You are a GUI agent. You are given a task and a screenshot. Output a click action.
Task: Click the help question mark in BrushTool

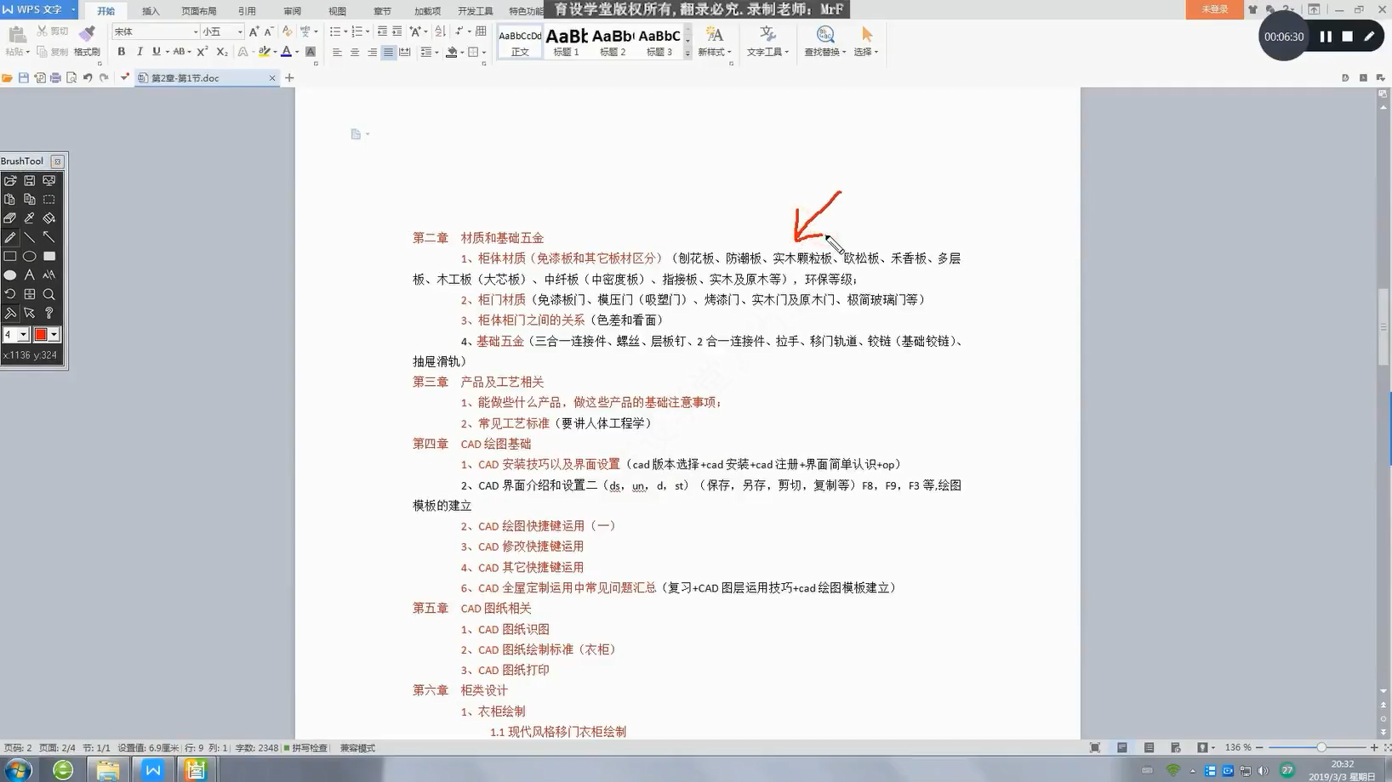[x=49, y=313]
